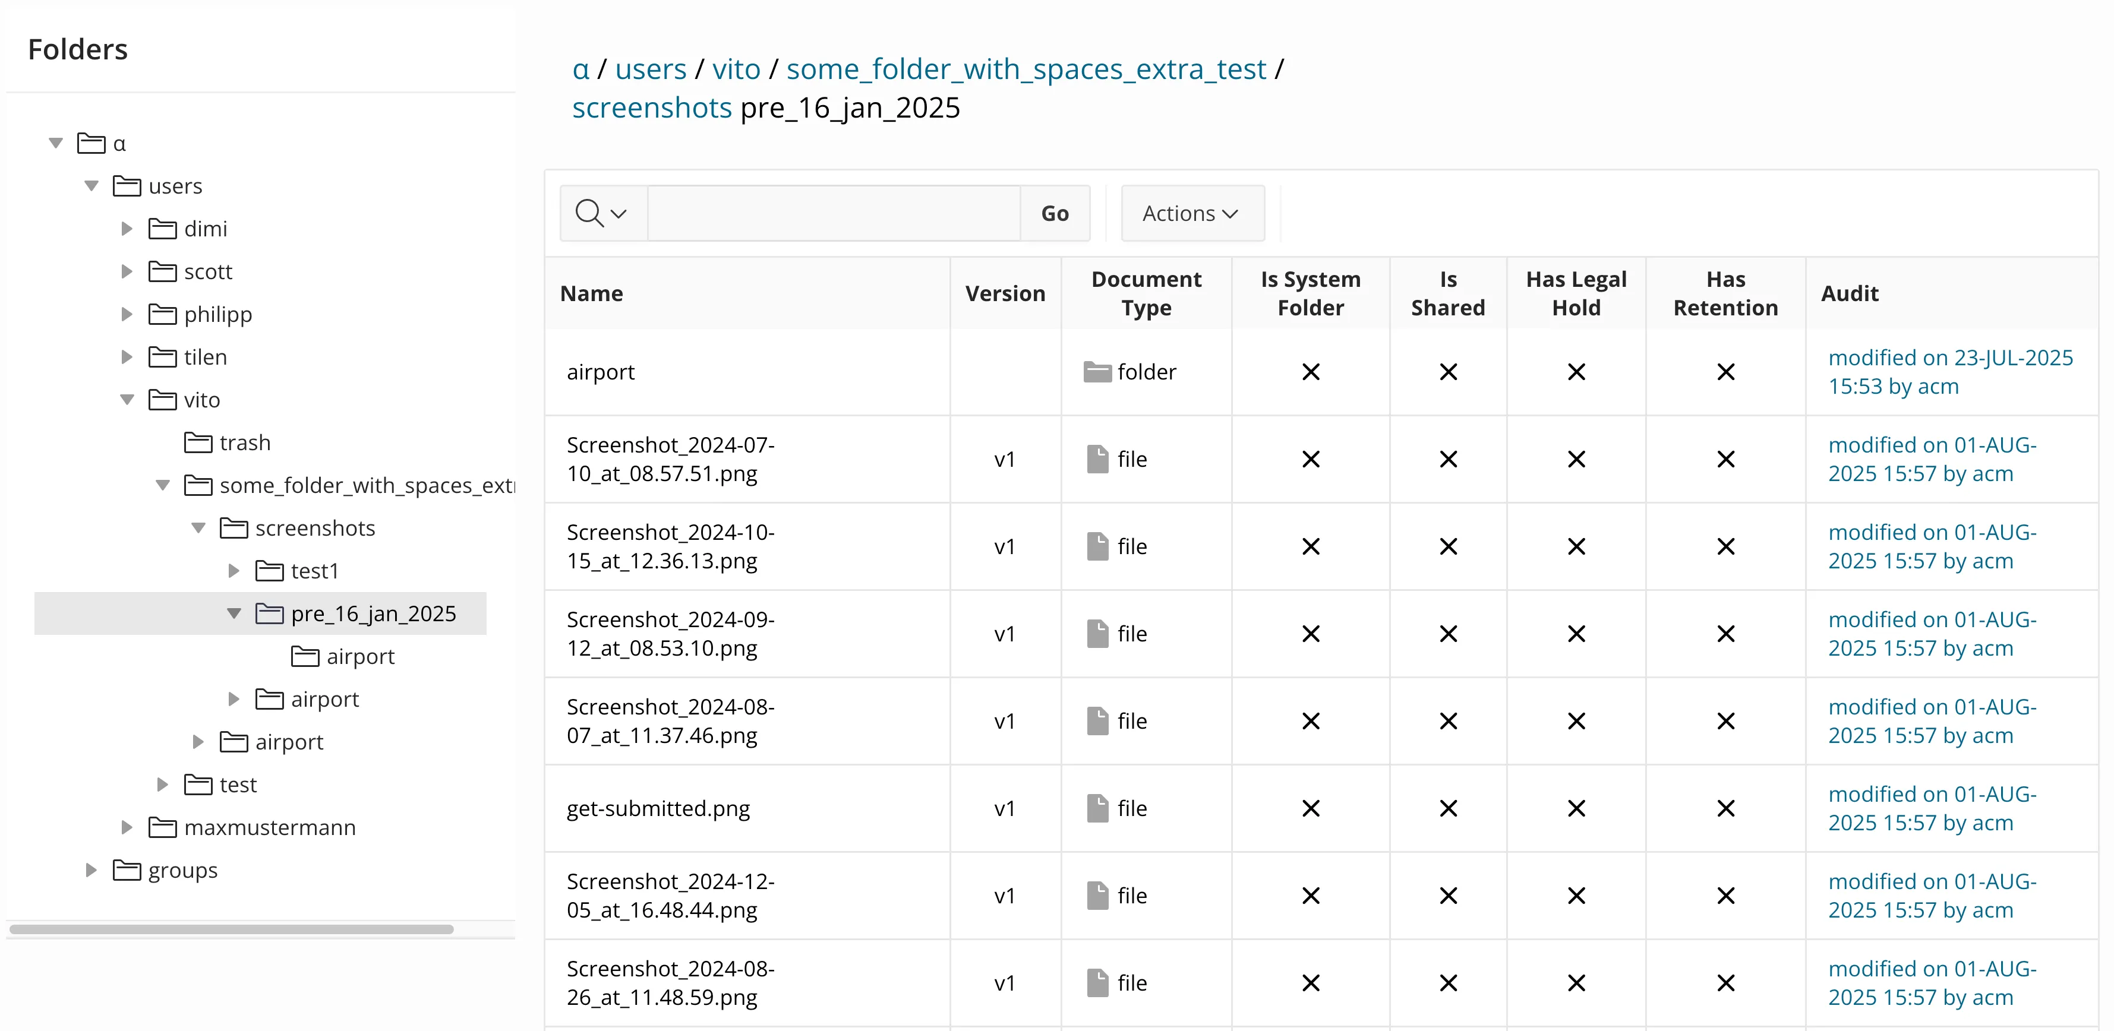Click the scott folder icon
The width and height of the screenshot is (2114, 1031).
[x=162, y=271]
